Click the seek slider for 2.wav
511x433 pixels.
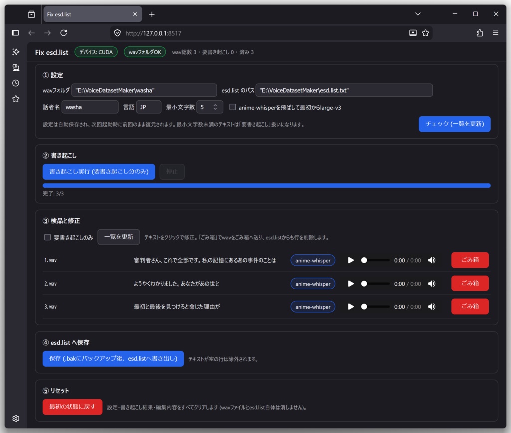[x=375, y=284]
